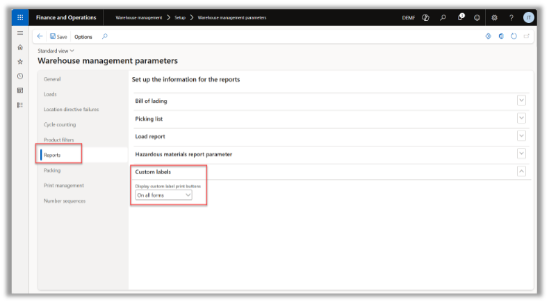549x304 pixels.
Task: Expand the Load report section chevron
Action: coord(521,136)
